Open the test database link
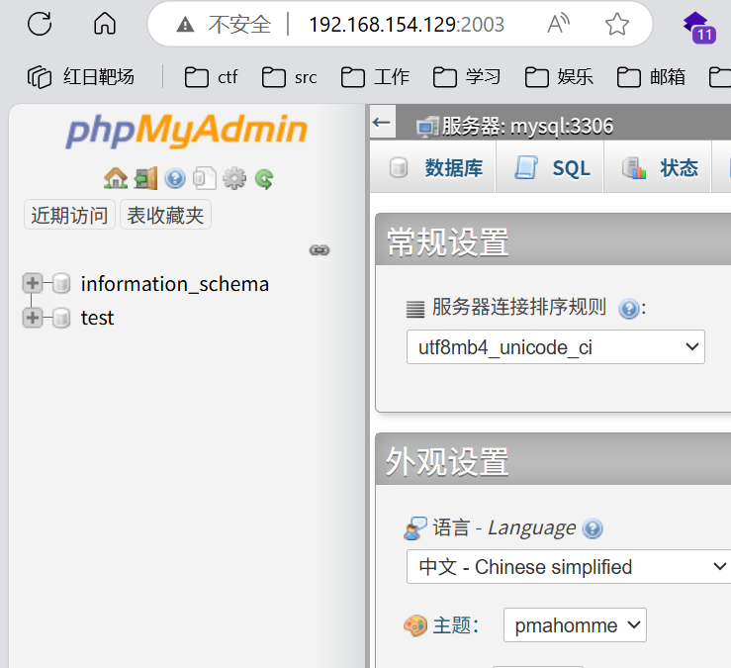Viewport: 731px width, 668px height. (x=98, y=318)
